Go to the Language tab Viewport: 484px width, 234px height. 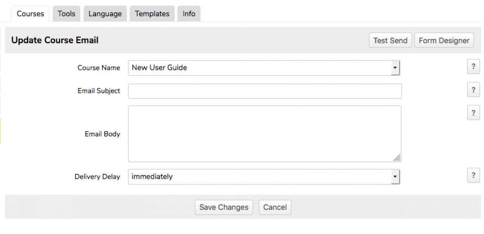(105, 14)
